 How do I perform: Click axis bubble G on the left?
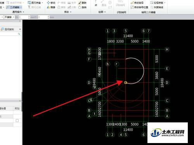pyautogui.click(x=89, y=53)
